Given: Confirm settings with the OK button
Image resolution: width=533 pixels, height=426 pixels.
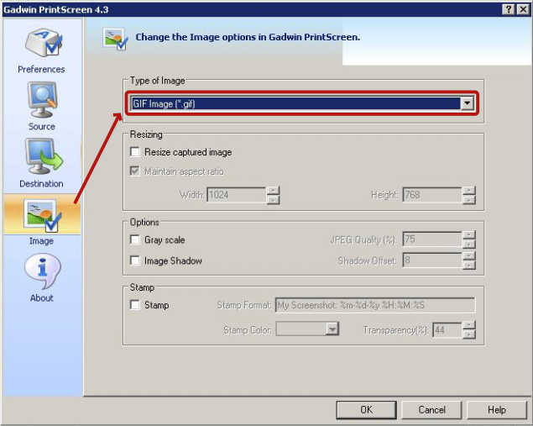Looking at the screenshot, I should 367,410.
